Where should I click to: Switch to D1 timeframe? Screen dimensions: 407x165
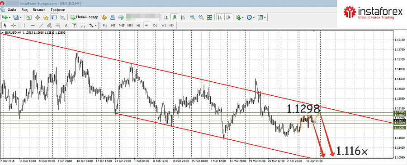pos(155,25)
